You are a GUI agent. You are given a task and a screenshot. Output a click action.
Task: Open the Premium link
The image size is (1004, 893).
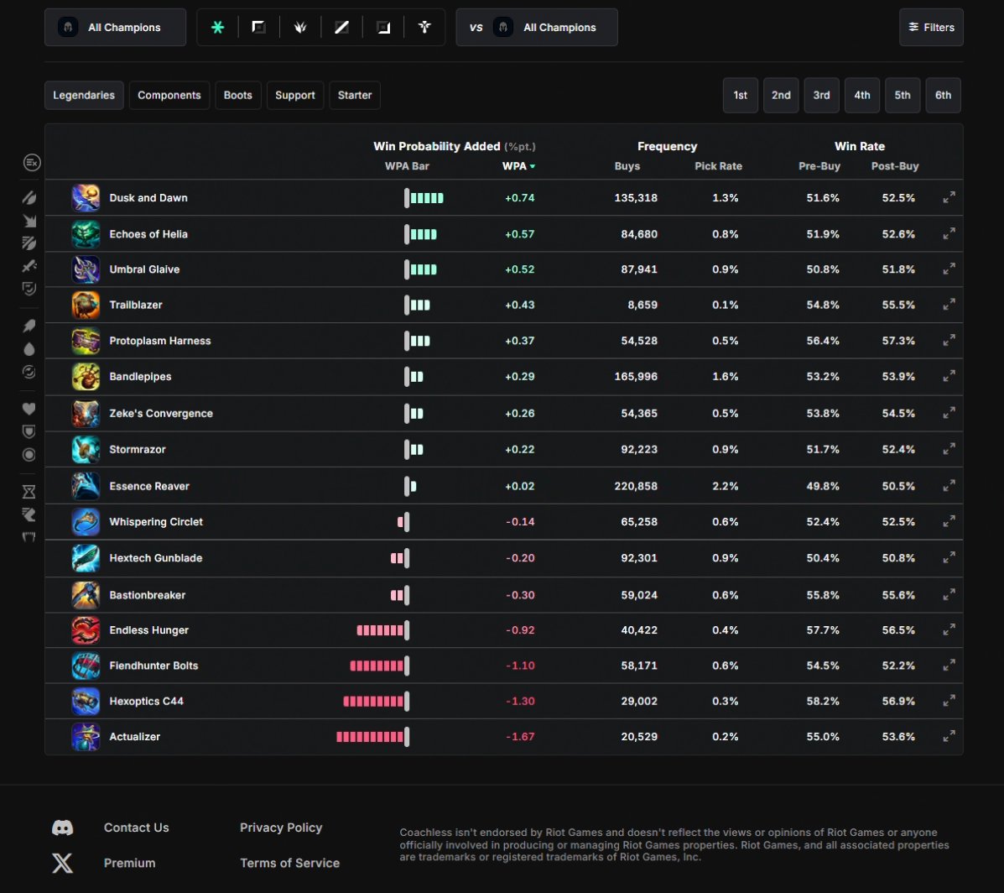pos(129,863)
